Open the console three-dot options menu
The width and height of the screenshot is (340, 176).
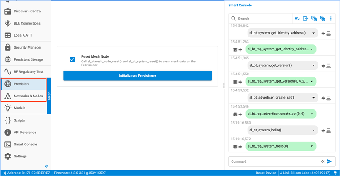[331, 19]
